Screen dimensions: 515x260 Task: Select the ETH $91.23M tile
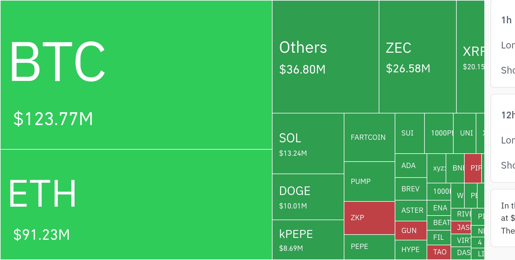point(136,205)
